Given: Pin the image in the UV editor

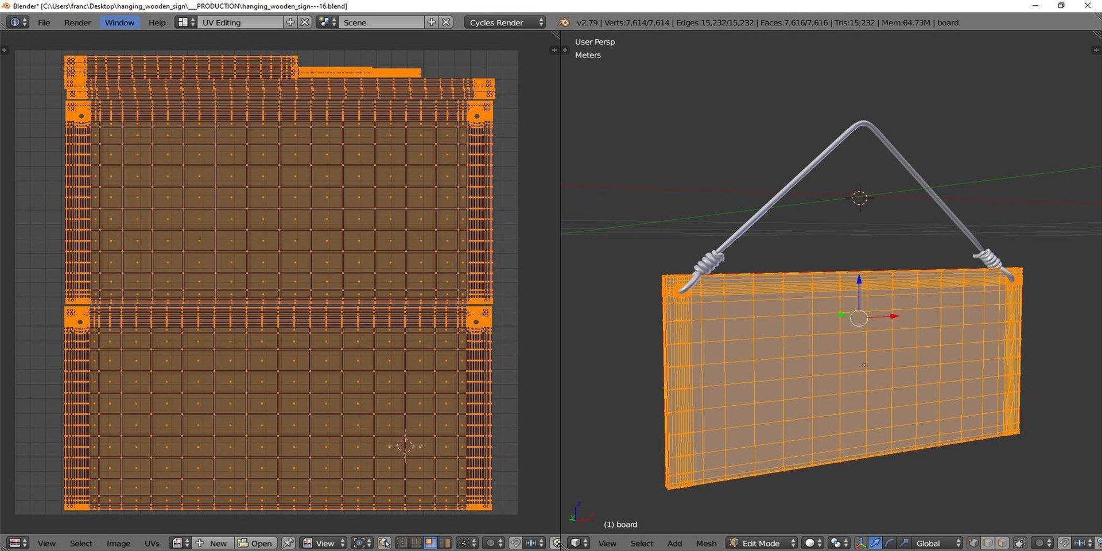Looking at the screenshot, I should pyautogui.click(x=288, y=543).
